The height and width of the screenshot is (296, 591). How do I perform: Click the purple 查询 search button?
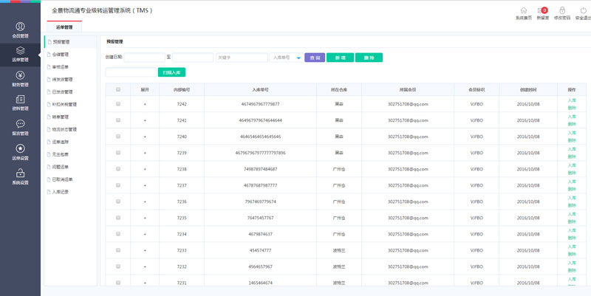(315, 58)
